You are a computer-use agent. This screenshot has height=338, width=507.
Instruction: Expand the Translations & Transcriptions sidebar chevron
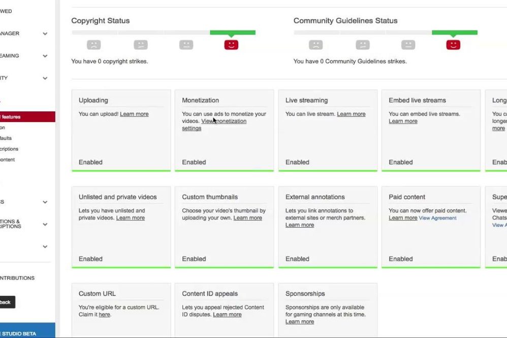click(x=45, y=224)
